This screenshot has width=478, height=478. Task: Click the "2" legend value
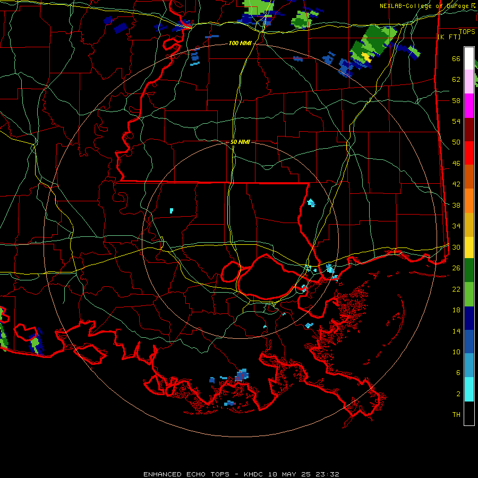[x=458, y=394]
